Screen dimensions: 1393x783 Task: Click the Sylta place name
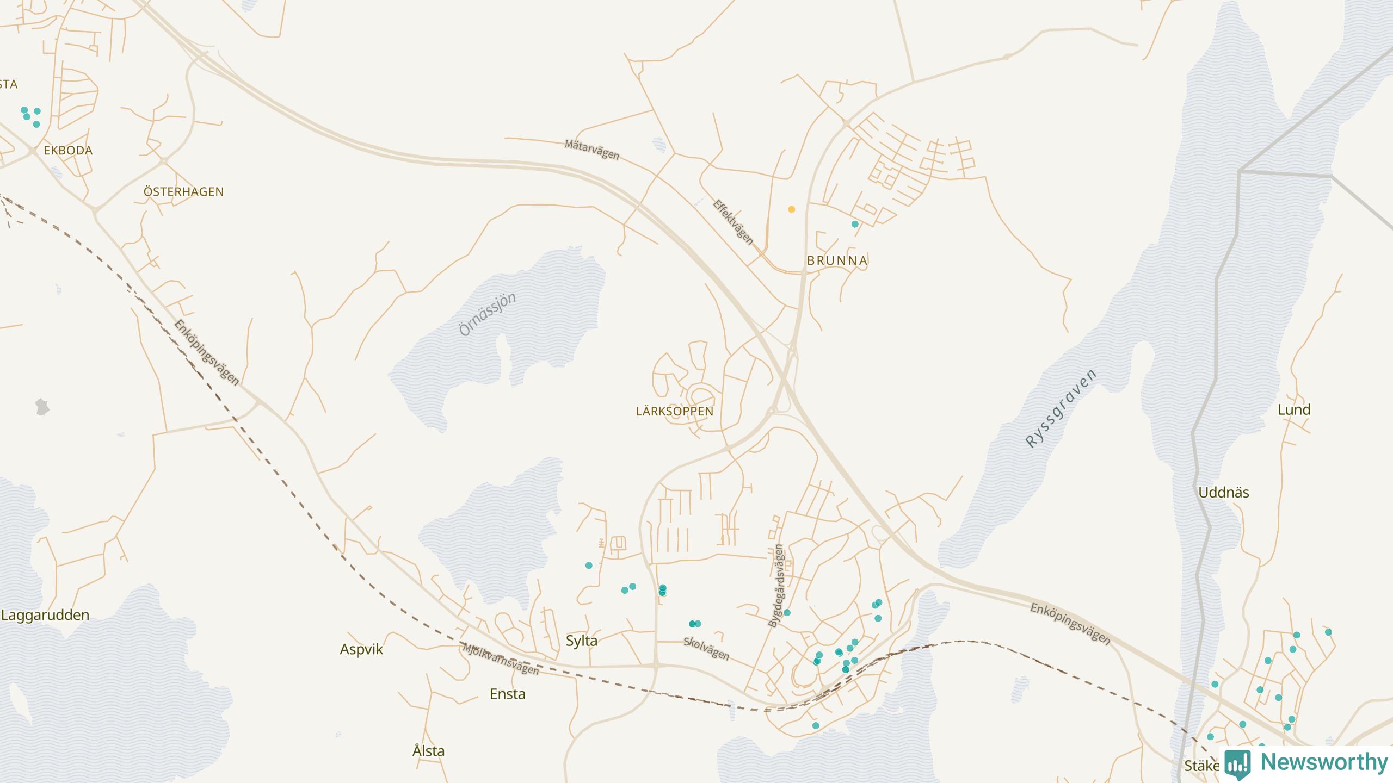point(581,641)
